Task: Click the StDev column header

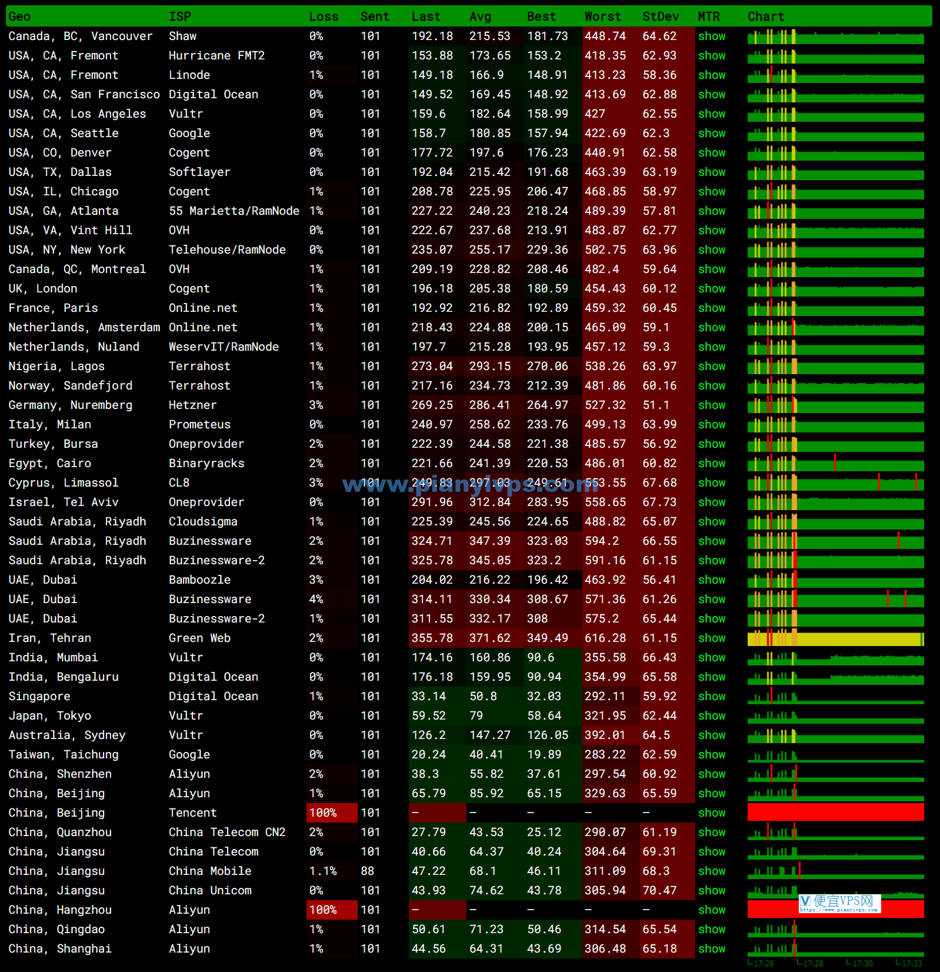Action: click(661, 16)
